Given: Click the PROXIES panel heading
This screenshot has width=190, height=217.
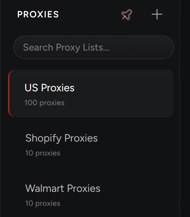Looking at the screenshot, I should (38, 15).
